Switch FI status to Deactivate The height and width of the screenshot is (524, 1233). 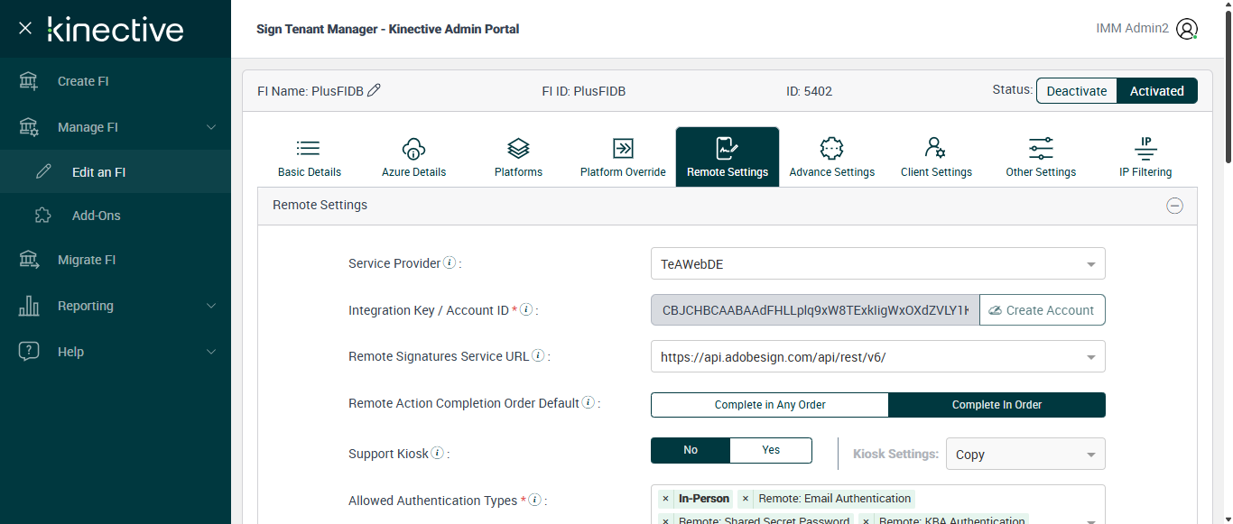click(x=1076, y=91)
